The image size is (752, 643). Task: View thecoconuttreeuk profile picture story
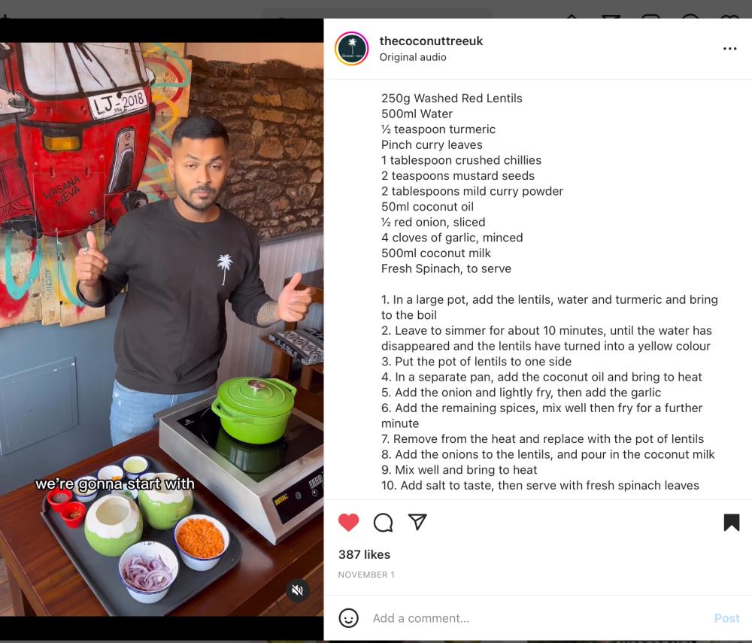[x=351, y=48]
